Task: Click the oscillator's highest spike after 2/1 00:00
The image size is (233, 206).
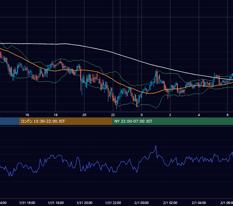Action: tap(156, 146)
